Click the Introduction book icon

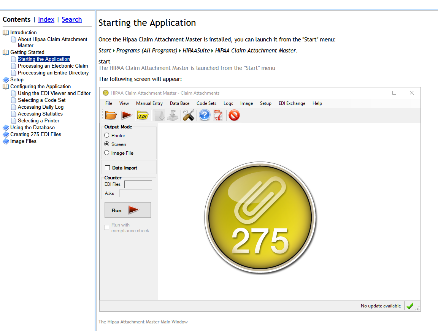pos(6,33)
